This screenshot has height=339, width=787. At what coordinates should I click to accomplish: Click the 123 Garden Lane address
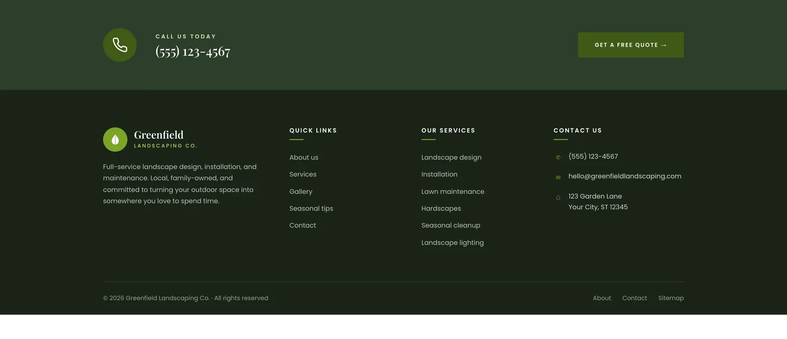(x=598, y=201)
